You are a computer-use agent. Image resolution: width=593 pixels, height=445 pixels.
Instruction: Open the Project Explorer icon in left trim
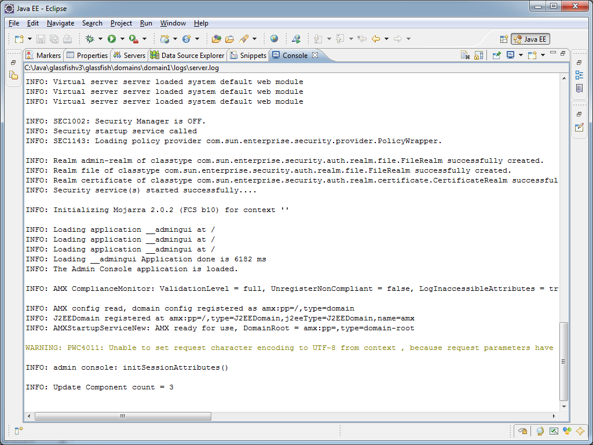pos(14,75)
